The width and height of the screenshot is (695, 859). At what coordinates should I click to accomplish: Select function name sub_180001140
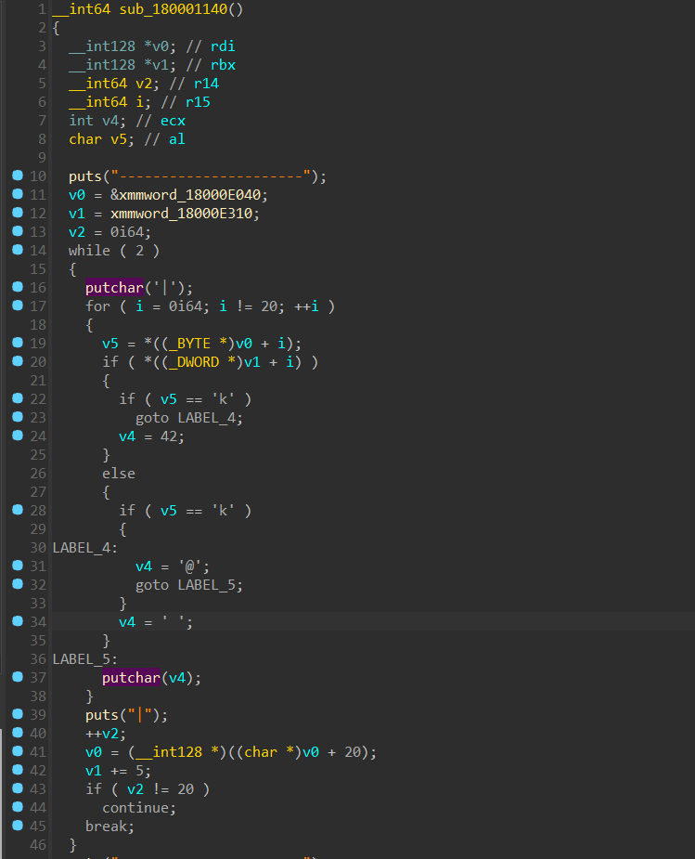click(173, 9)
